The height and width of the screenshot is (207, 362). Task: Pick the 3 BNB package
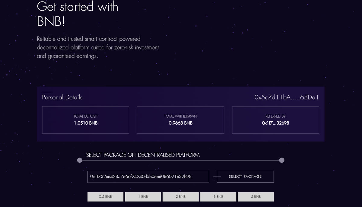[218, 197]
